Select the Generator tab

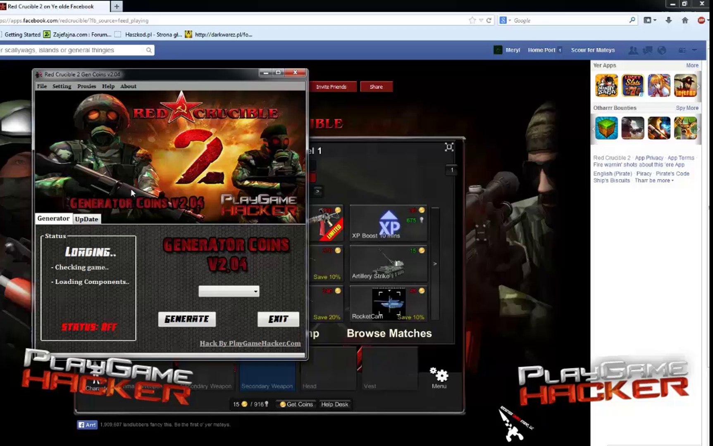53,218
